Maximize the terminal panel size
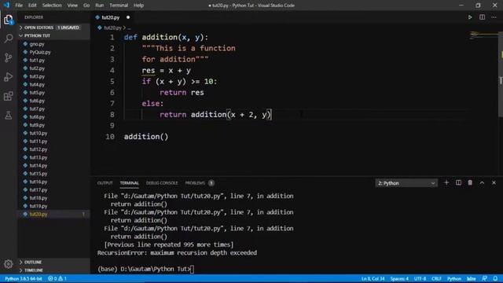This screenshot has height=283, width=503. tap(482, 183)
